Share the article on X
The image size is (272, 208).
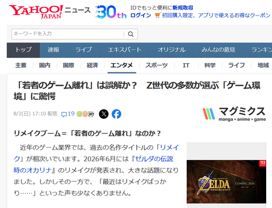[x=104, y=114]
